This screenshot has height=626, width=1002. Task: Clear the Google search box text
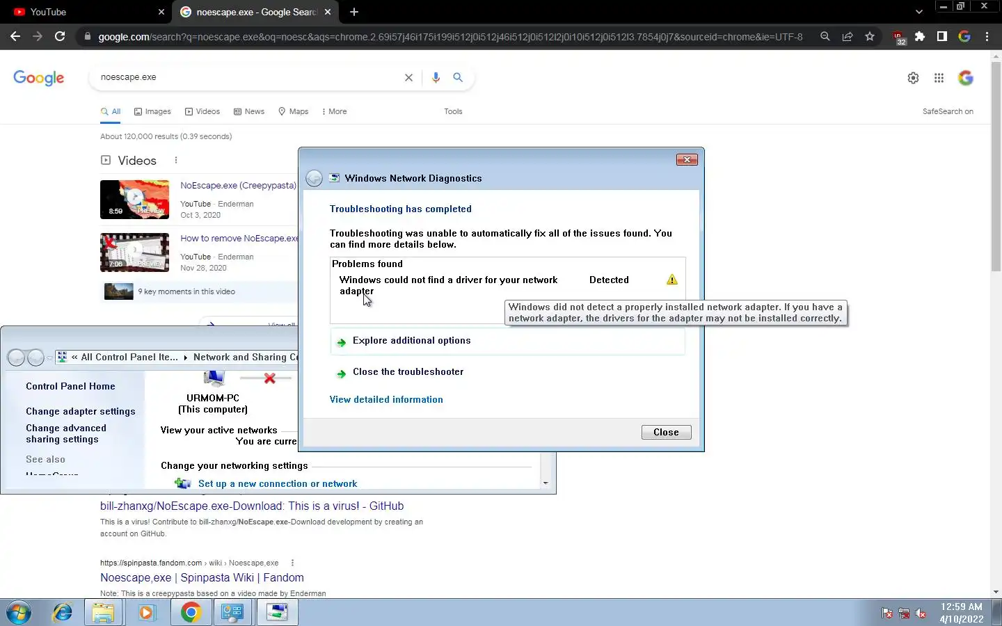click(x=408, y=77)
